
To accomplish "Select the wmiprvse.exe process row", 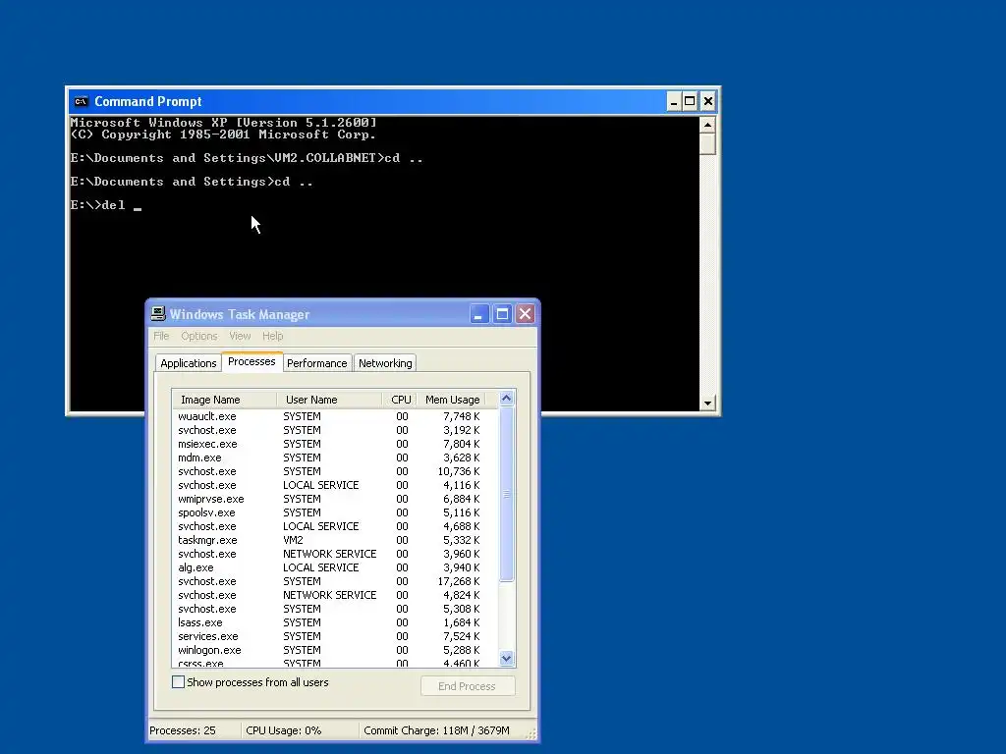I will pyautogui.click(x=335, y=499).
